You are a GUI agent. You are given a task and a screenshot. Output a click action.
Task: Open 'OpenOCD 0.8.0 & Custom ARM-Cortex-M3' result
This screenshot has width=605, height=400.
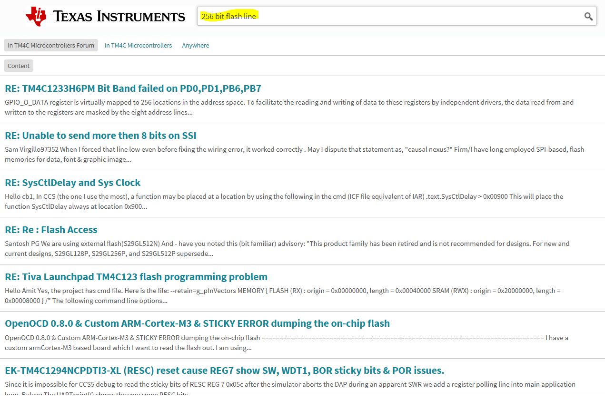[x=197, y=323]
